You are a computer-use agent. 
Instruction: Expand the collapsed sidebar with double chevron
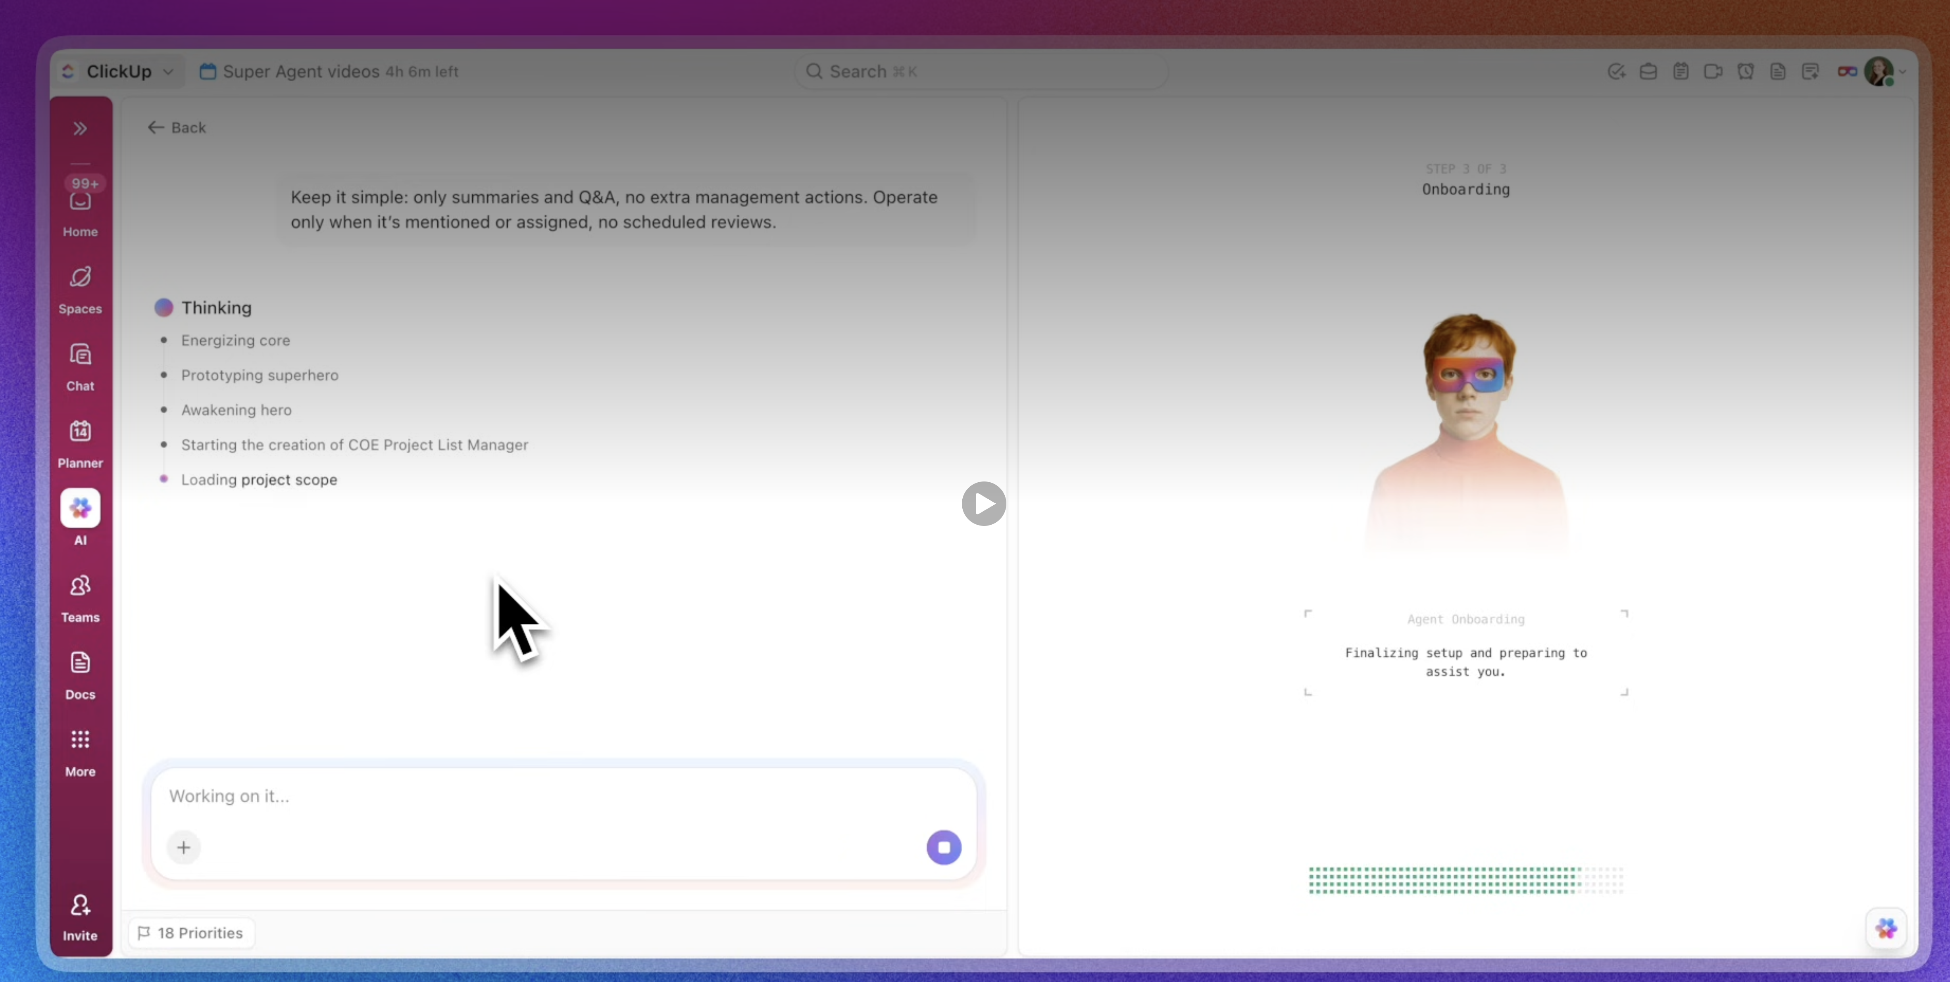coord(80,129)
